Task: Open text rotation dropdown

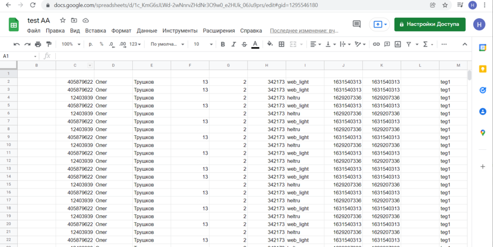Action: [x=360, y=45]
